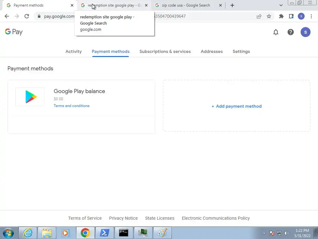Viewport: 318px width, 239px height.
Task: Click the Chrome profile avatar in toolbar
Action: (301, 16)
